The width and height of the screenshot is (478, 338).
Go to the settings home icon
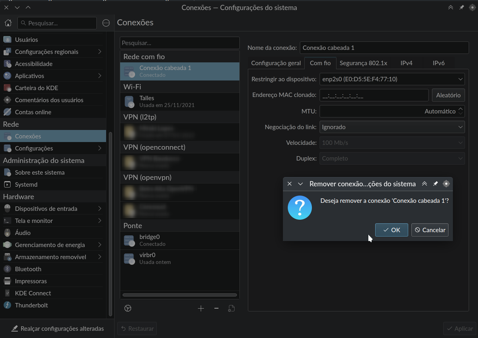(8, 23)
